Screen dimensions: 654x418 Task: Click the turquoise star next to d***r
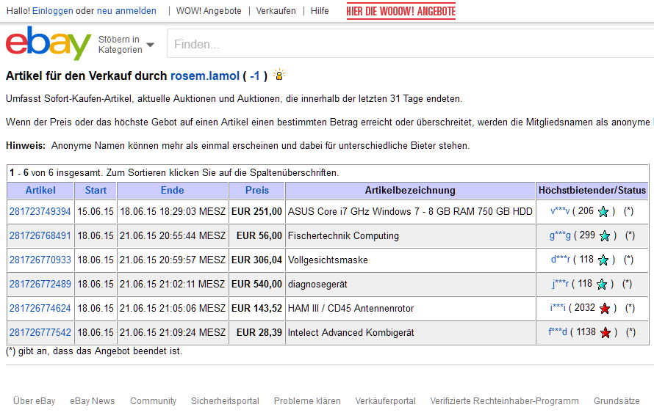[x=603, y=260]
